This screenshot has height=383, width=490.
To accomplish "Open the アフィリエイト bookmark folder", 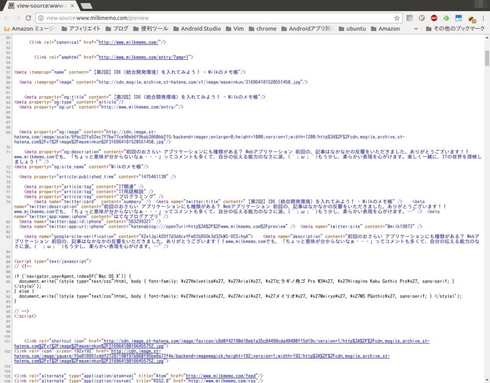I will click(x=81, y=28).
